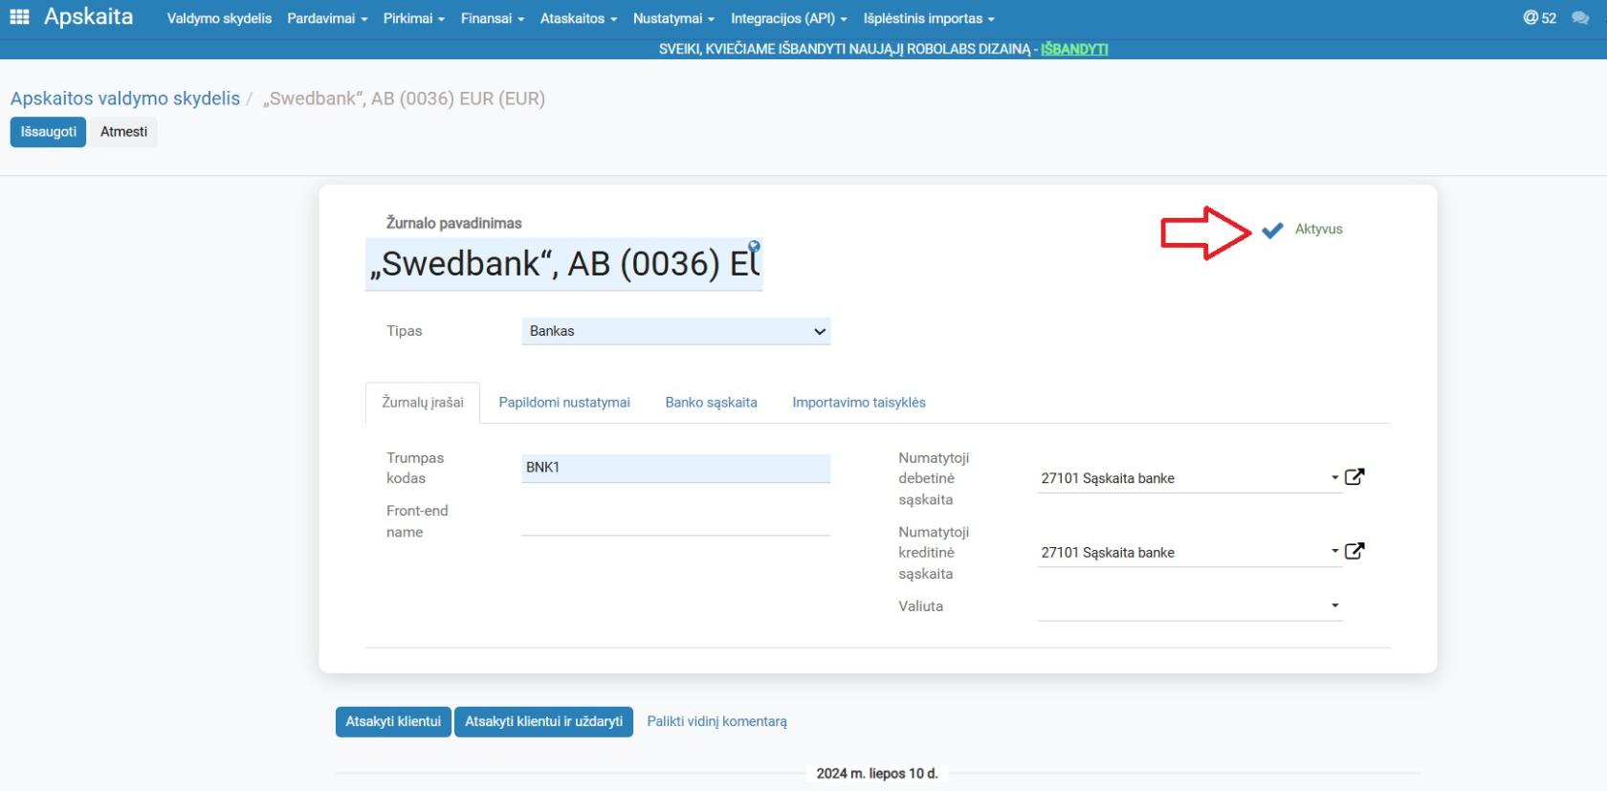Open the Pardavimai menu
Image resolution: width=1607 pixels, height=791 pixels.
(x=327, y=18)
